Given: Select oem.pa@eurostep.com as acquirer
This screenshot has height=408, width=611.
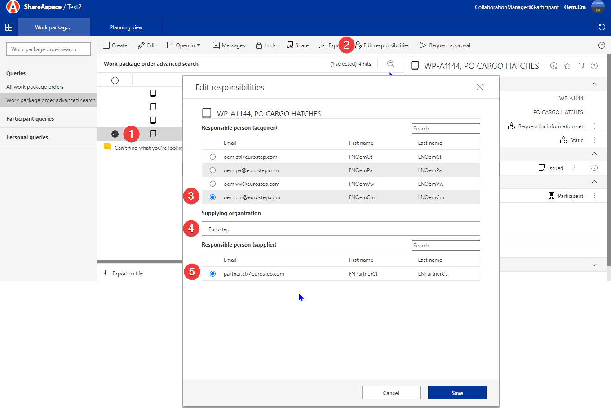Looking at the screenshot, I should pos(213,170).
